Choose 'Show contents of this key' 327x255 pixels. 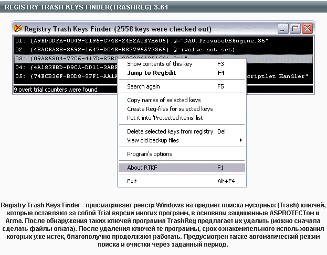[x=182, y=64]
